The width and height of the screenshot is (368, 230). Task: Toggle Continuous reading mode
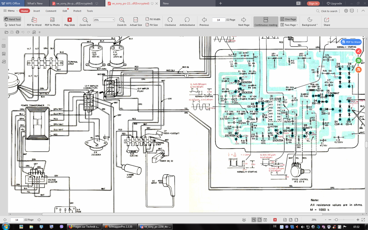pos(266,22)
